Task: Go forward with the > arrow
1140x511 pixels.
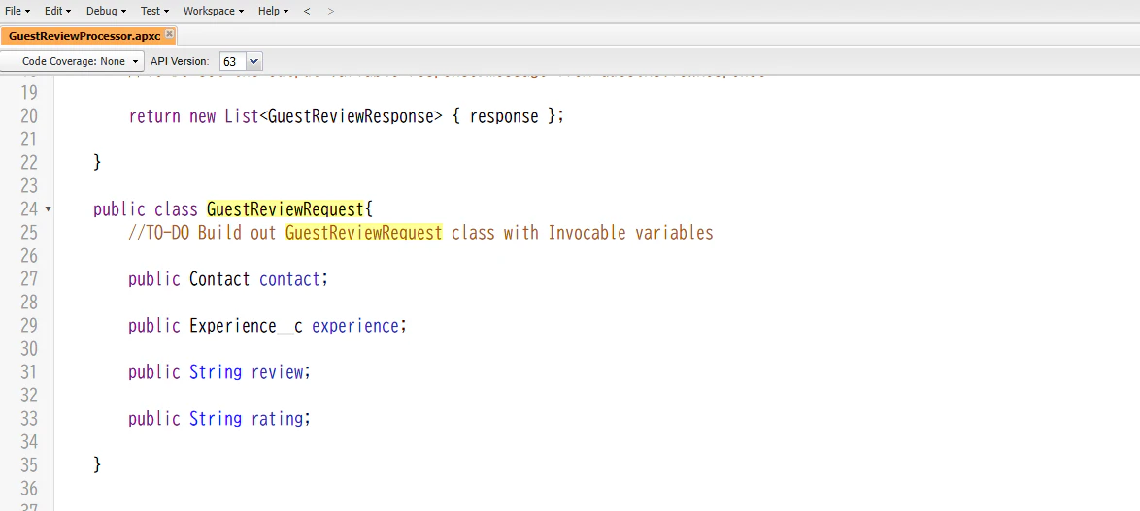Action: pyautogui.click(x=331, y=11)
